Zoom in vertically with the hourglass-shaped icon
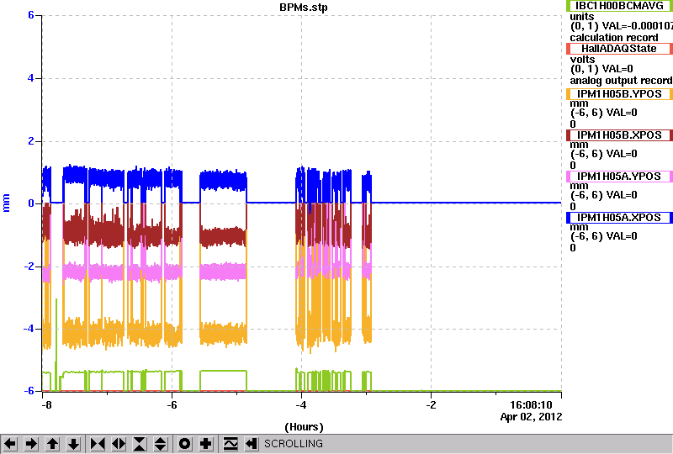Viewport: 673px width, 454px height. point(140,444)
